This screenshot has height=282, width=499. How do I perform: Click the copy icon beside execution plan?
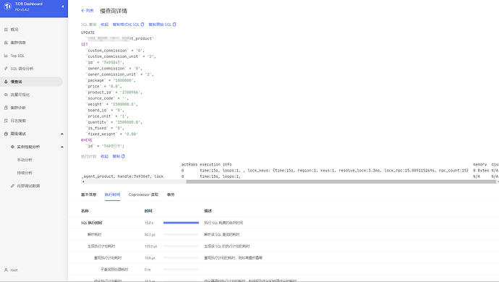click(123, 156)
